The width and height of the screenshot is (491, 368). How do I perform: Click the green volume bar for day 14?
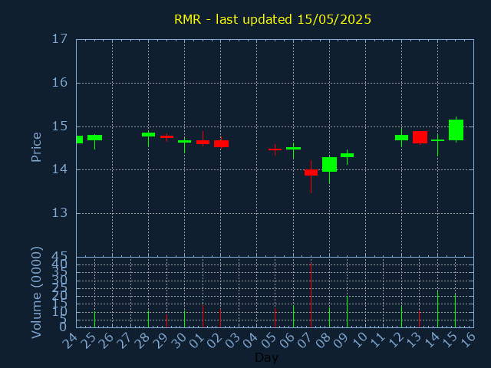point(437,309)
